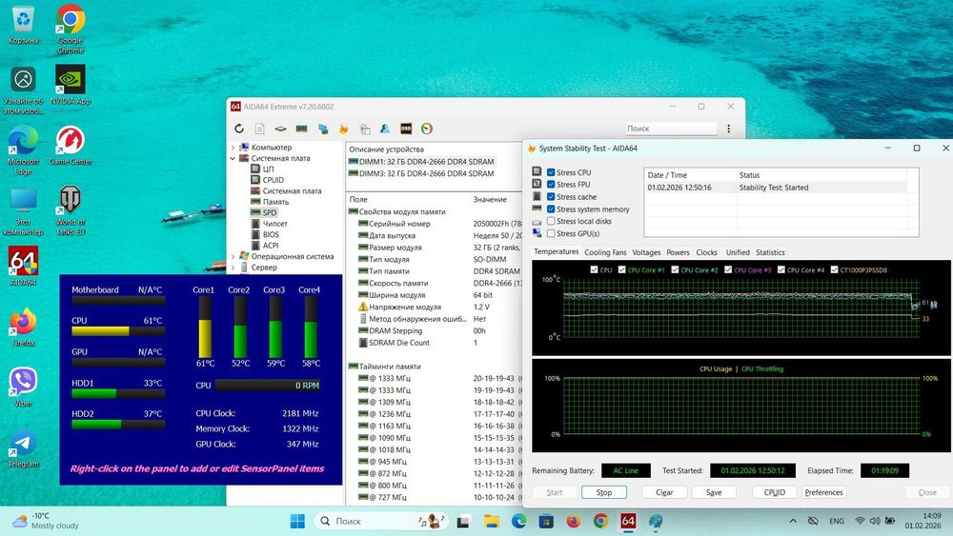
Task: Click the HDD1 33°C temperature bar
Action: pos(118,394)
